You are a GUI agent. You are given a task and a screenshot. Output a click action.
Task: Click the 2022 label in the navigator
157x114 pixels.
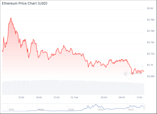pos(101,110)
